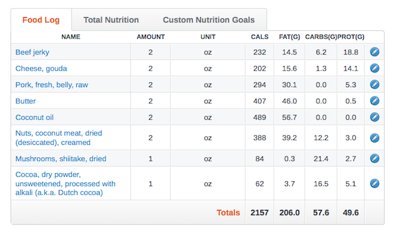Image resolution: width=394 pixels, height=237 pixels.
Task: Follow the Pork, fresh, belly, raw link
Action: pos(52,85)
